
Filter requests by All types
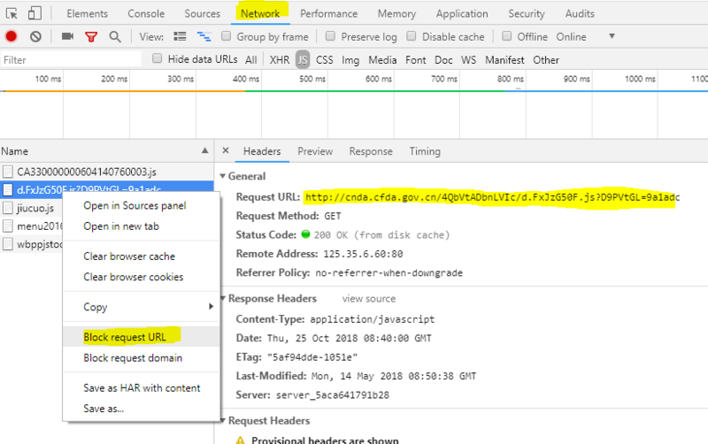pyautogui.click(x=251, y=59)
